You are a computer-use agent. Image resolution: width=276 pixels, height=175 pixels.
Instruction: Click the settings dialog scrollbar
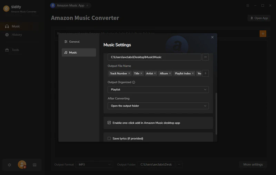pos(216,113)
